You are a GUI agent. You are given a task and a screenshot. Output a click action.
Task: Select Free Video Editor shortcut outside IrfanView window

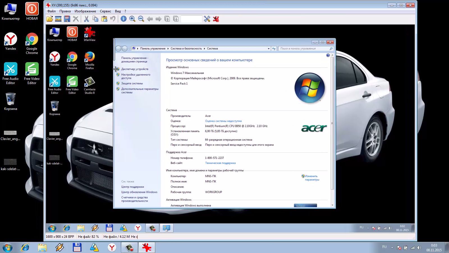pyautogui.click(x=32, y=73)
